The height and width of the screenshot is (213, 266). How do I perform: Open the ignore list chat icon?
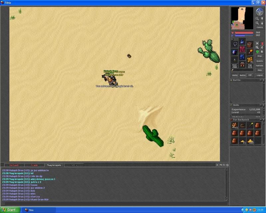227,165
